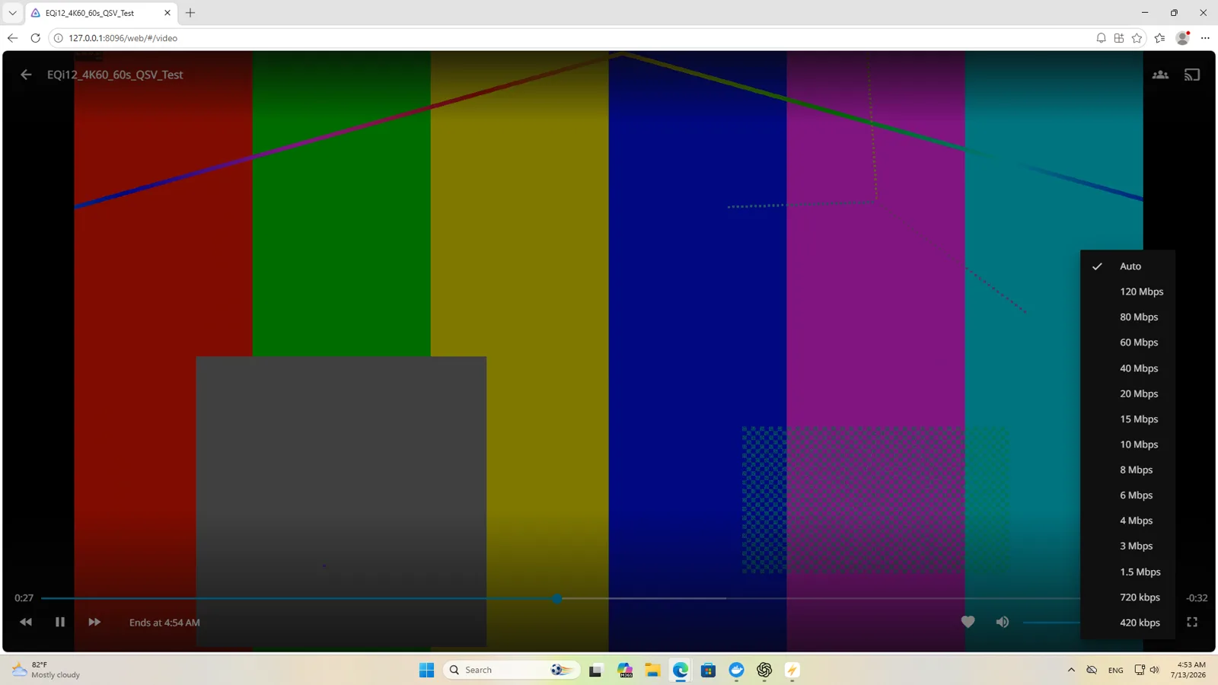Close the EQi12_4K60_60s_QSV_Test tab

167,13
